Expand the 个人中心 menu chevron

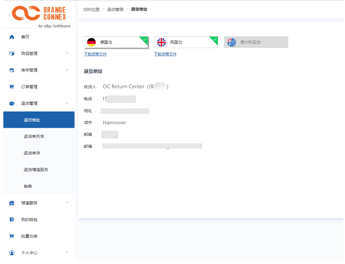[x=67, y=252]
